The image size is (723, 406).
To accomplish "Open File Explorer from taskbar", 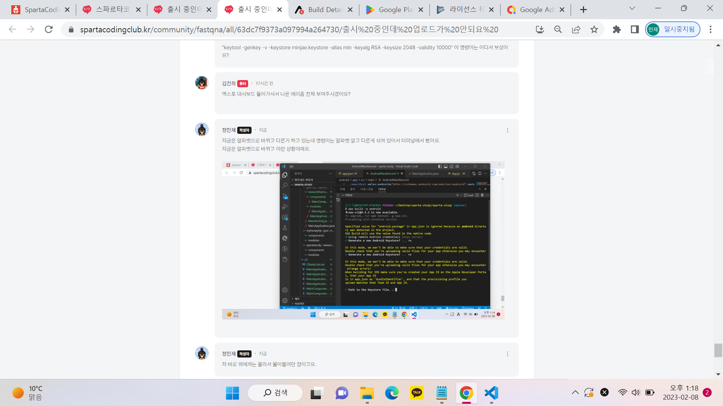I will (367, 393).
